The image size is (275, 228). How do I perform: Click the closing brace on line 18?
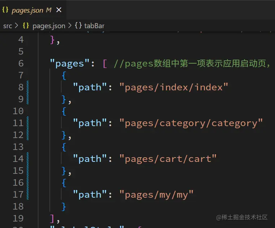pos(64,207)
